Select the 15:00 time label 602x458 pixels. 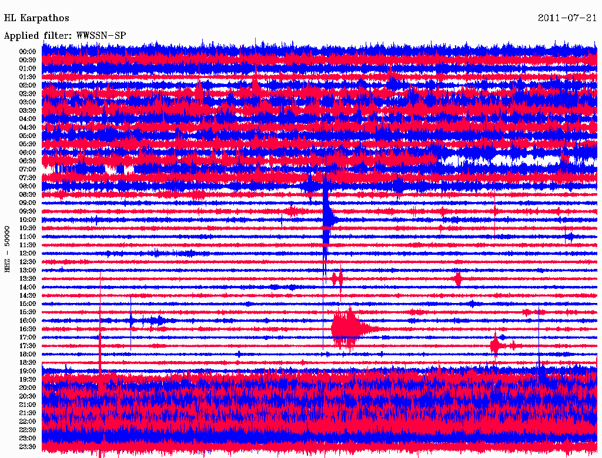tap(28, 304)
